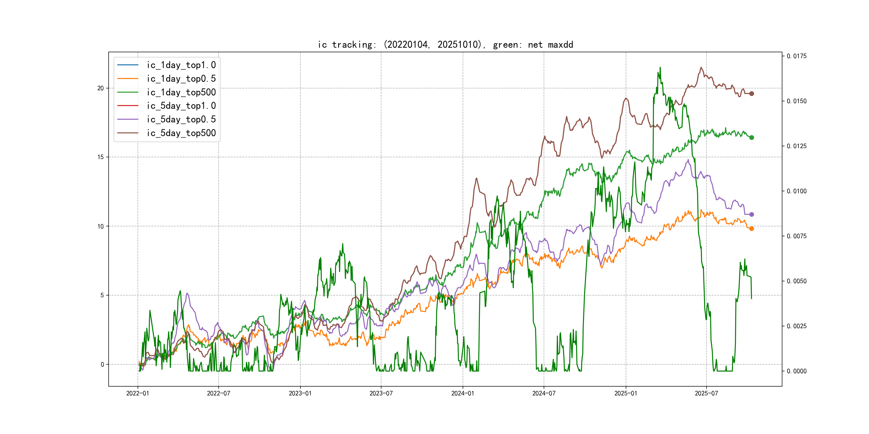The height and width of the screenshot is (434, 869).
Task: Click the red legend line swatch
Action: click(127, 106)
